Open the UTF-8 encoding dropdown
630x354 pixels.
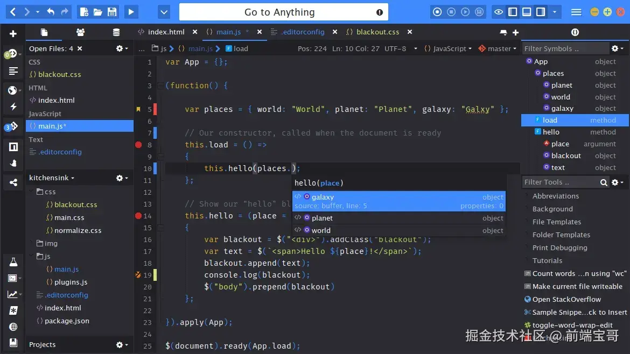397,48
